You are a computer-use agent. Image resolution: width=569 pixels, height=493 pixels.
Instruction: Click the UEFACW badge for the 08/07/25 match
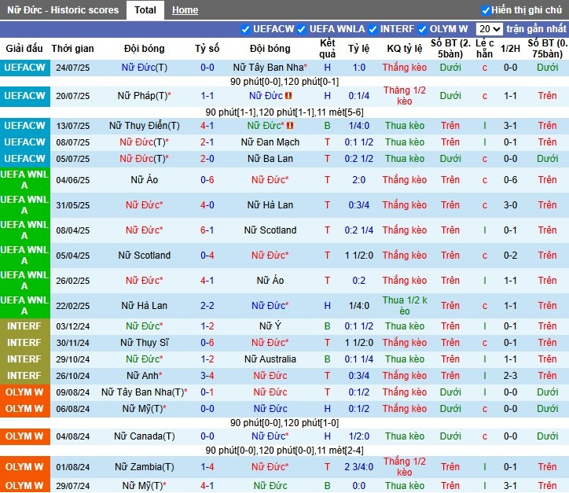pos(24,142)
